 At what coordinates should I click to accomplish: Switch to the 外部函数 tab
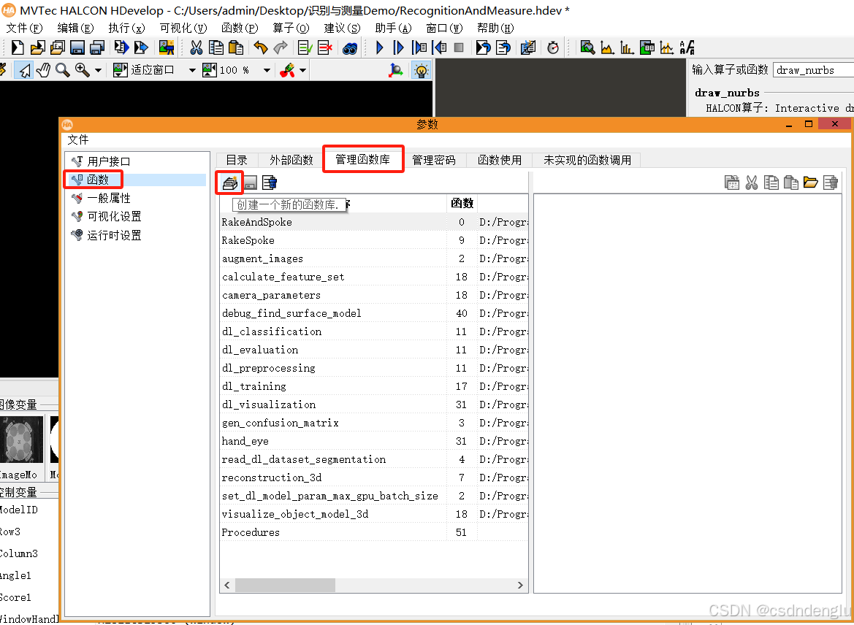click(x=291, y=160)
